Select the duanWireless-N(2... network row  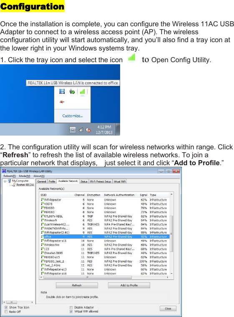click(x=104, y=224)
